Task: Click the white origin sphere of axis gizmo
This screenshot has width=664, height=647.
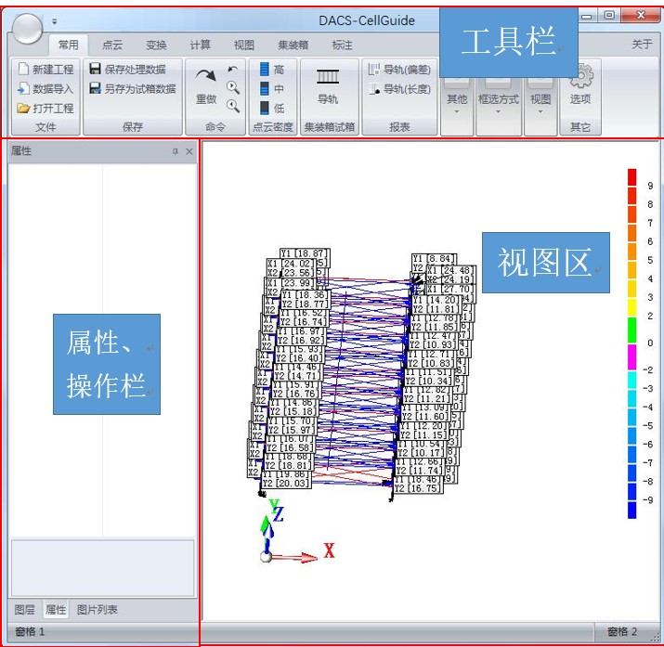Action: tap(266, 556)
